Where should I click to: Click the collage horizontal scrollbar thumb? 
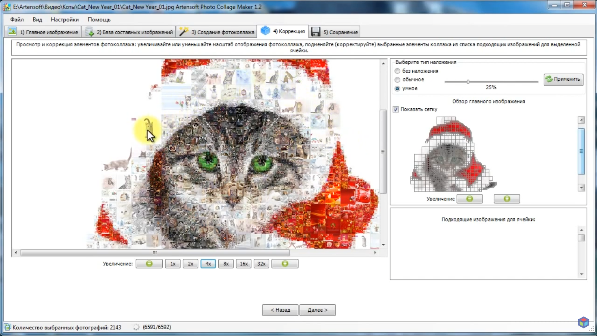tap(155, 253)
